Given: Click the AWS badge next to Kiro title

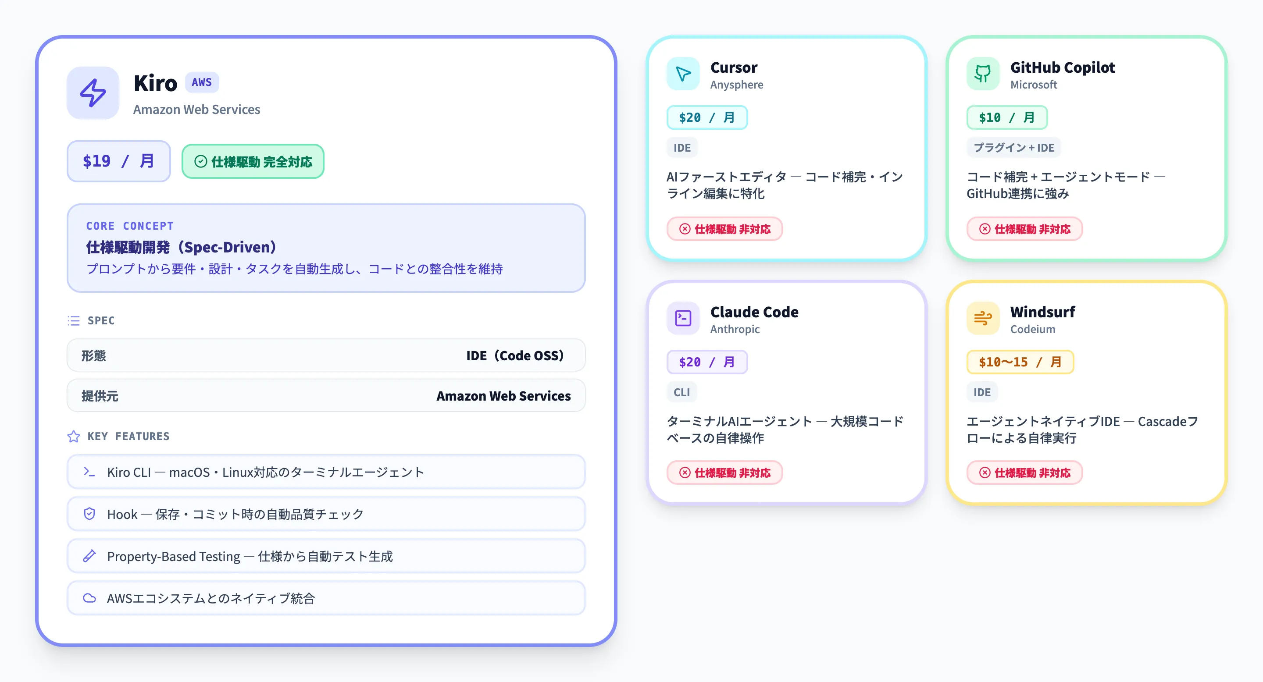Looking at the screenshot, I should (x=202, y=82).
